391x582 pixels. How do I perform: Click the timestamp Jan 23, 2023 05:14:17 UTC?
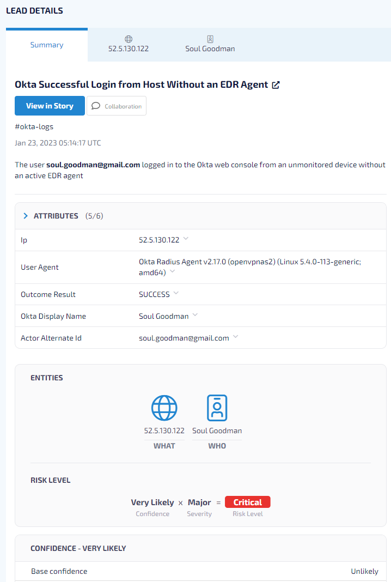58,143
